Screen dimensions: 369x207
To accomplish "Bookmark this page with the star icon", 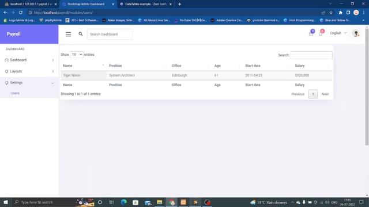I will (331, 13).
